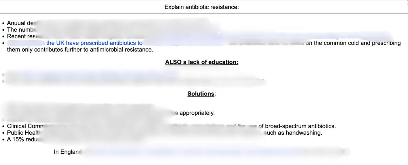Click the 'Anuual de' bullet text
The width and height of the screenshot is (408, 165).
pyautogui.click(x=20, y=23)
